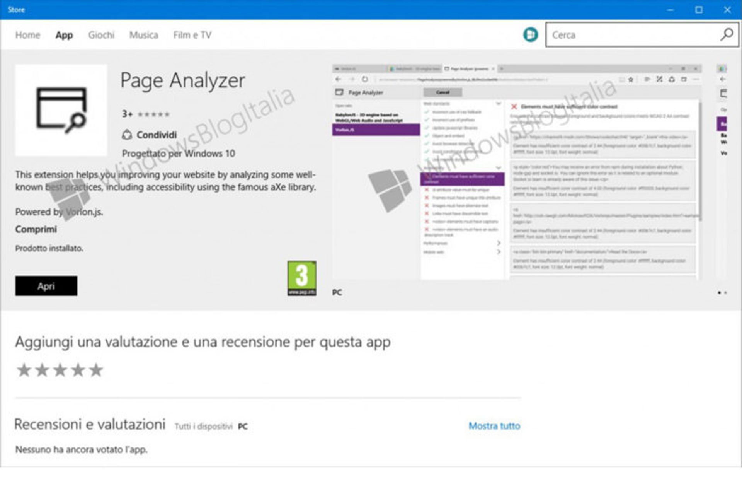Viewport: 742px width, 495px height.
Task: Click the user account avatar icon
Action: point(530,35)
